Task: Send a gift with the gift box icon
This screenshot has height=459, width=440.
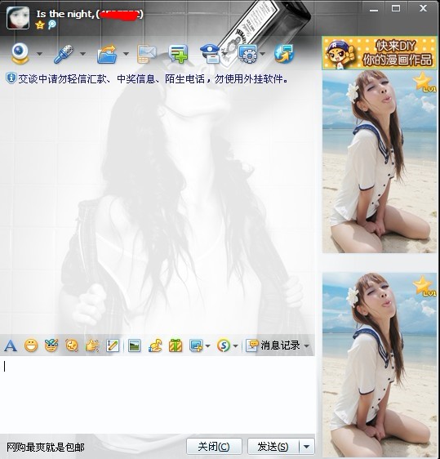Action: 176,345
